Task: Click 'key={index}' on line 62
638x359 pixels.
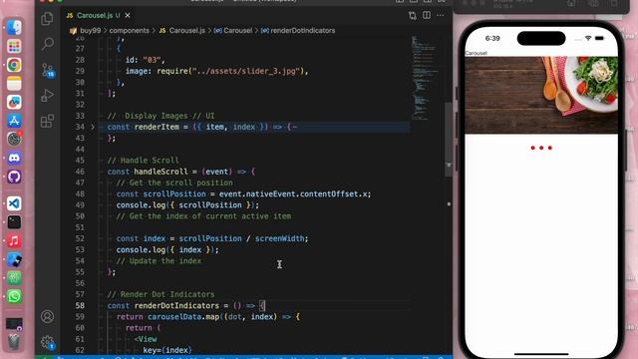Action: pyautogui.click(x=167, y=350)
